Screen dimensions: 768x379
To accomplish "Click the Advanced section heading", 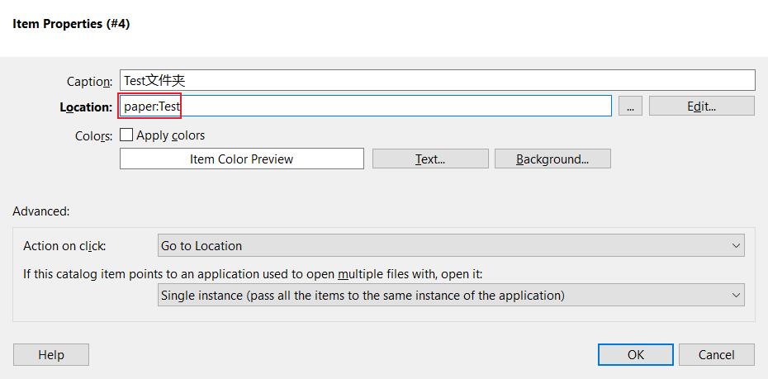I will click(x=41, y=211).
